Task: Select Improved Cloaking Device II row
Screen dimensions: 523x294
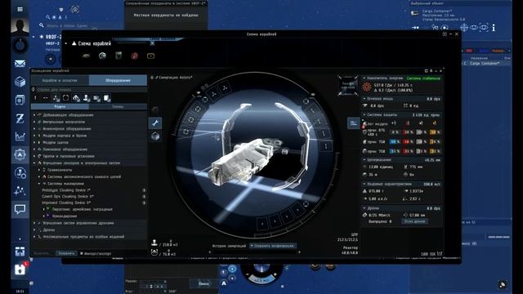Action: click(x=89, y=203)
